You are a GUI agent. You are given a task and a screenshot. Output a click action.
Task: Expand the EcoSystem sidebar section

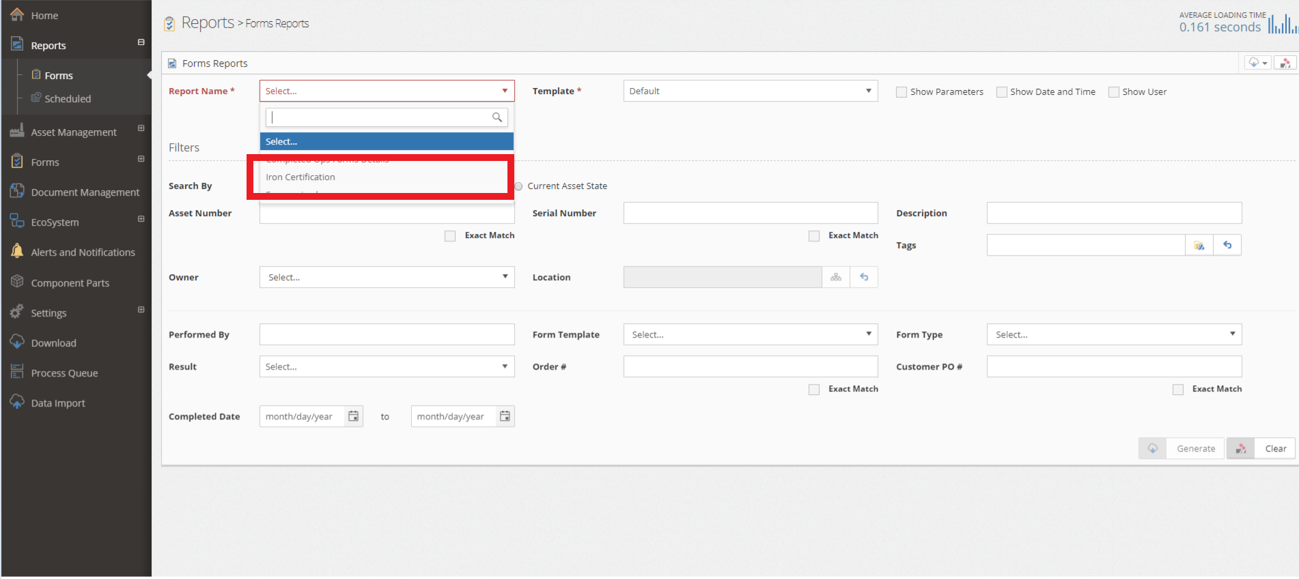(x=141, y=219)
